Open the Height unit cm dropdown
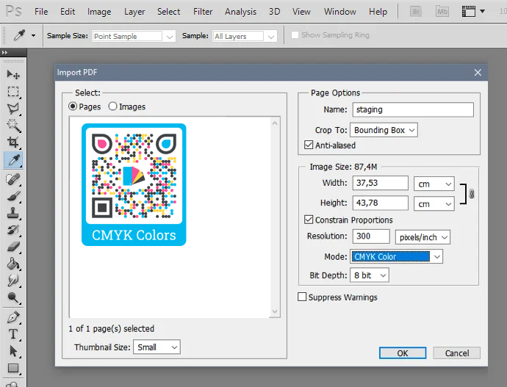 (434, 204)
